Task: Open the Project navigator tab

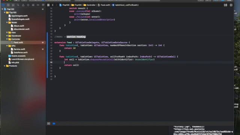Action: [x=3, y=5]
